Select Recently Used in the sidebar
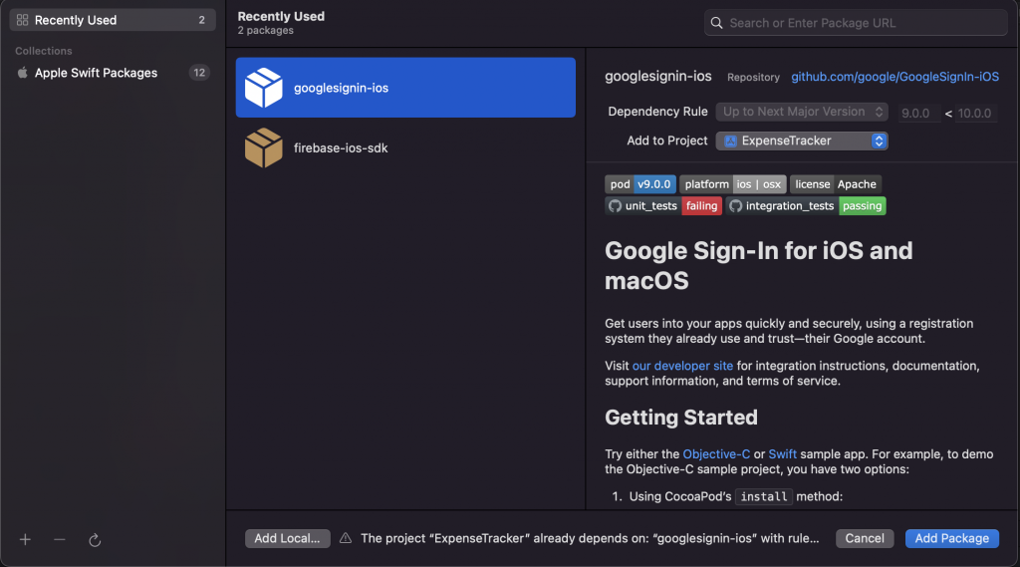This screenshot has width=1020, height=567. click(113, 20)
